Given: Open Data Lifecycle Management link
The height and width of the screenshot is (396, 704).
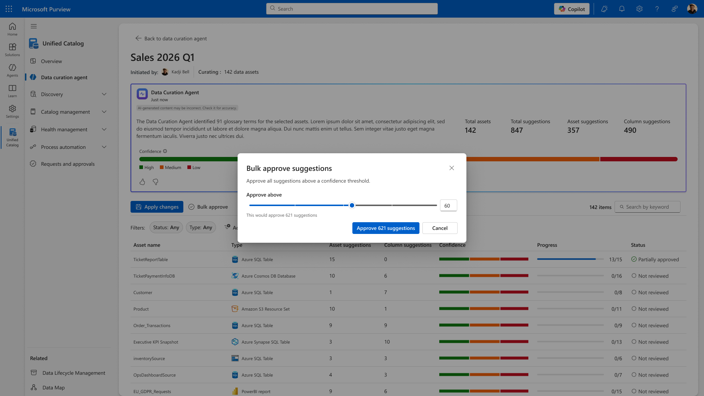Looking at the screenshot, I should click(x=74, y=373).
